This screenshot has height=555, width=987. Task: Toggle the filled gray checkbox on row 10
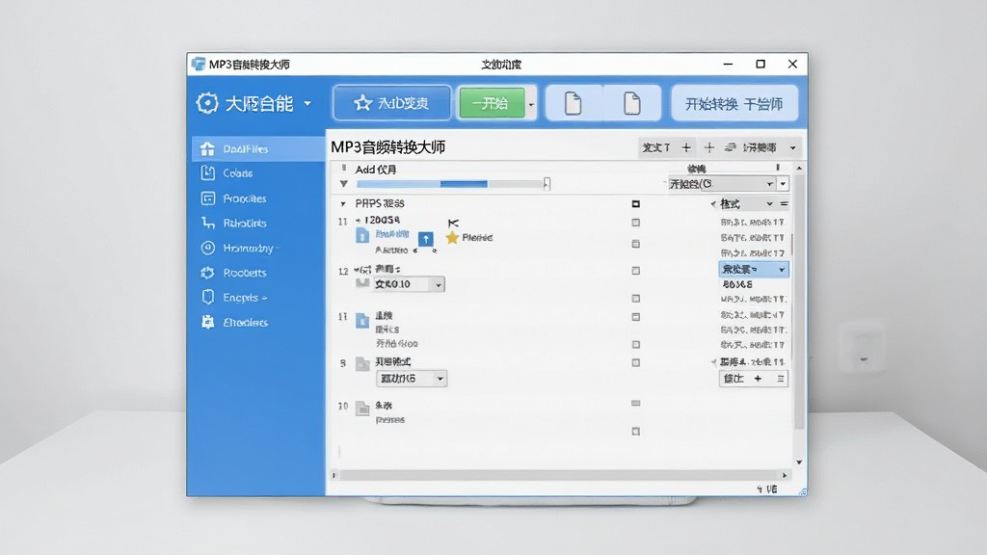point(636,404)
